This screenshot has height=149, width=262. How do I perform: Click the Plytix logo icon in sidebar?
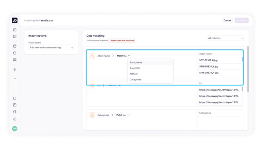(x=15, y=20)
